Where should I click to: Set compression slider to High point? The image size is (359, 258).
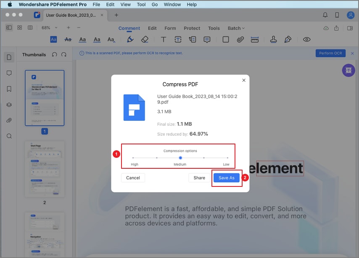(x=133, y=158)
